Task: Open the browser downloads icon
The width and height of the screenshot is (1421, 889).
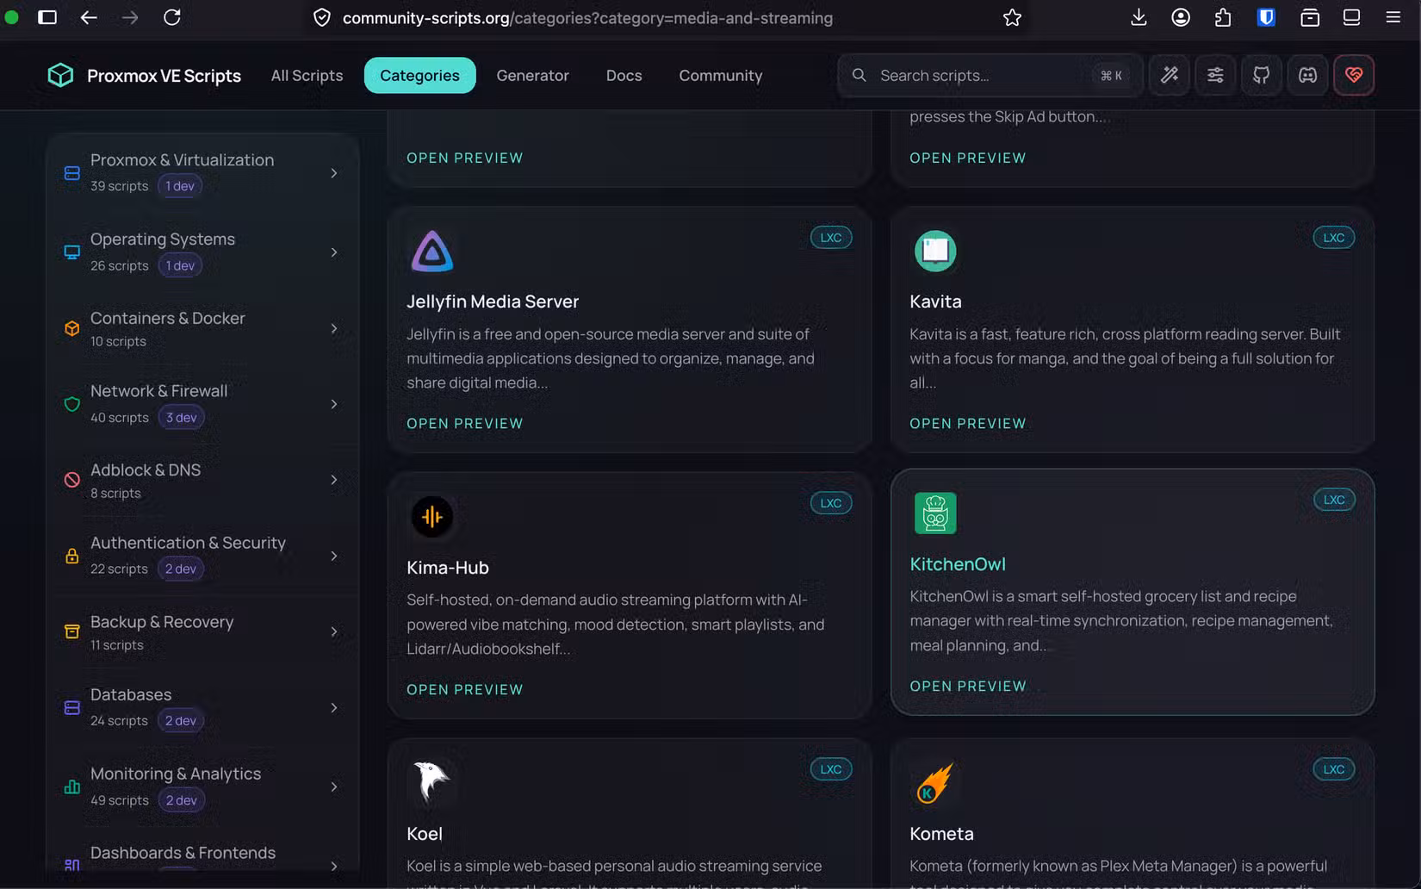Action: (1139, 17)
